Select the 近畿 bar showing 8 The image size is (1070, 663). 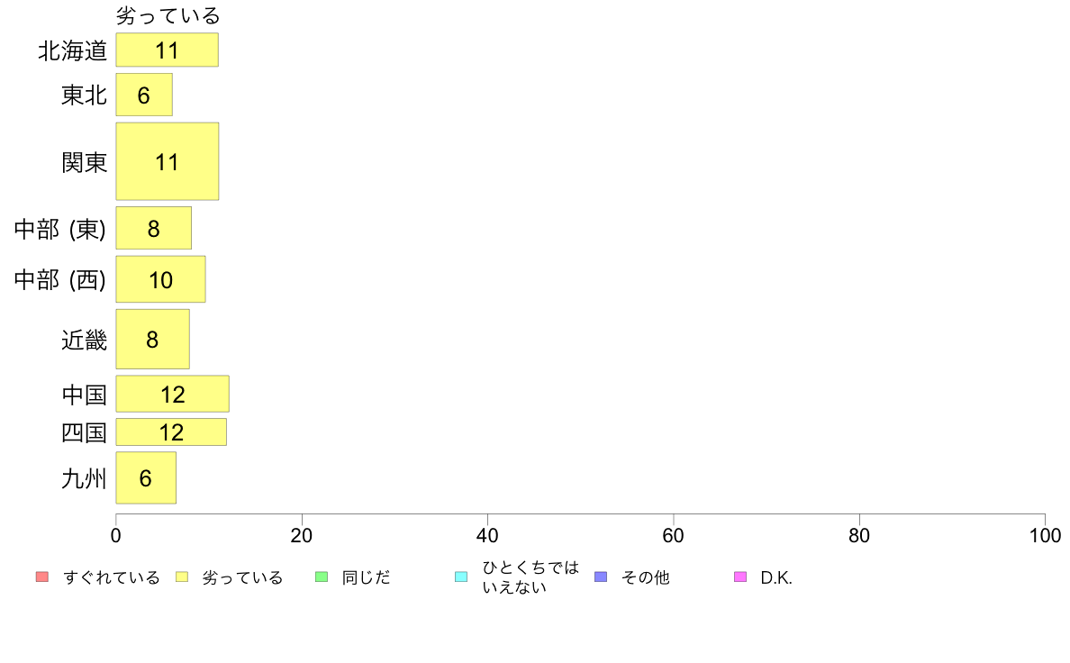click(153, 340)
